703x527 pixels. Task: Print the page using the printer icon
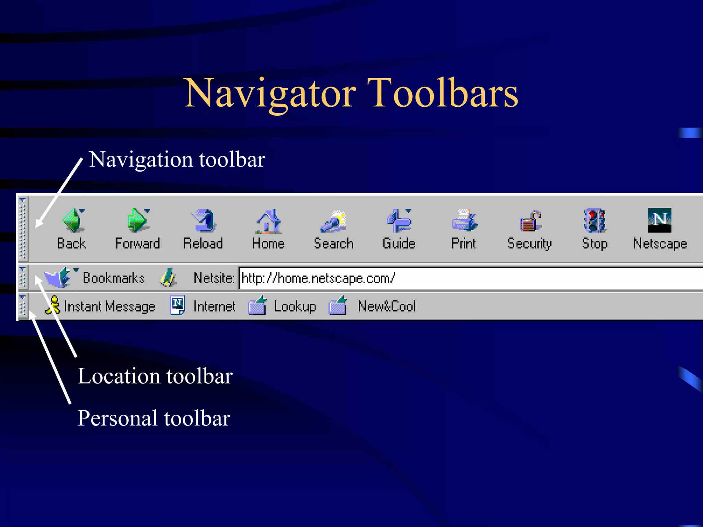464,220
